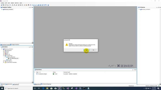Open the View menu

pos(9,3)
